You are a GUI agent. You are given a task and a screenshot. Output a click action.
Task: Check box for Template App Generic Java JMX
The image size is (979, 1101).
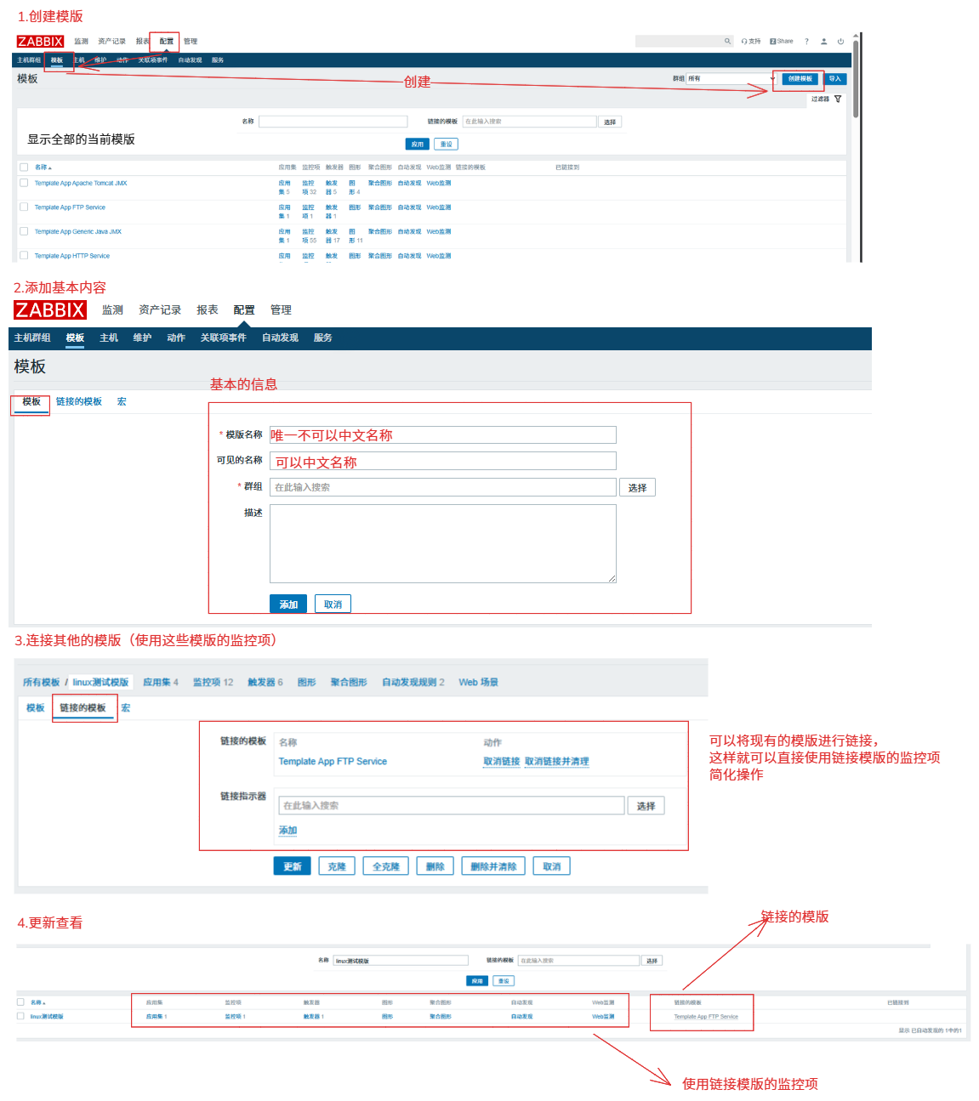click(24, 230)
